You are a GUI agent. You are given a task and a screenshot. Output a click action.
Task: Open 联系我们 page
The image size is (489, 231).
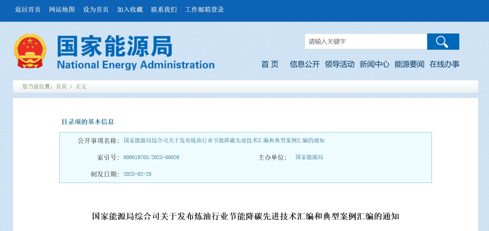[164, 10]
